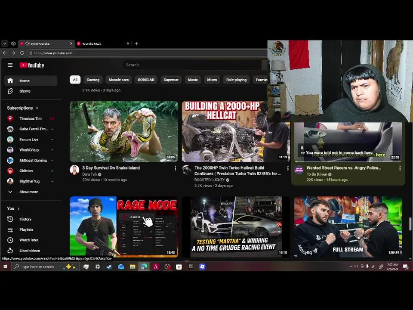The width and height of the screenshot is (413, 310).
Task: Click the browser address bar
Action: pyautogui.click(x=148, y=53)
